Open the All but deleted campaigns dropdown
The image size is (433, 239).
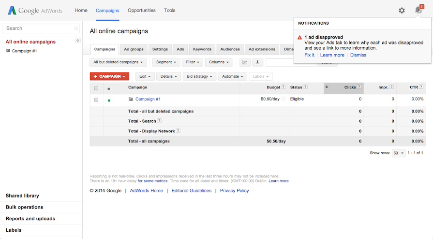pyautogui.click(x=119, y=62)
